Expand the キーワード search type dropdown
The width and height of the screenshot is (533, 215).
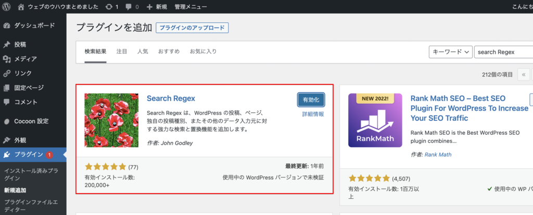coord(451,52)
